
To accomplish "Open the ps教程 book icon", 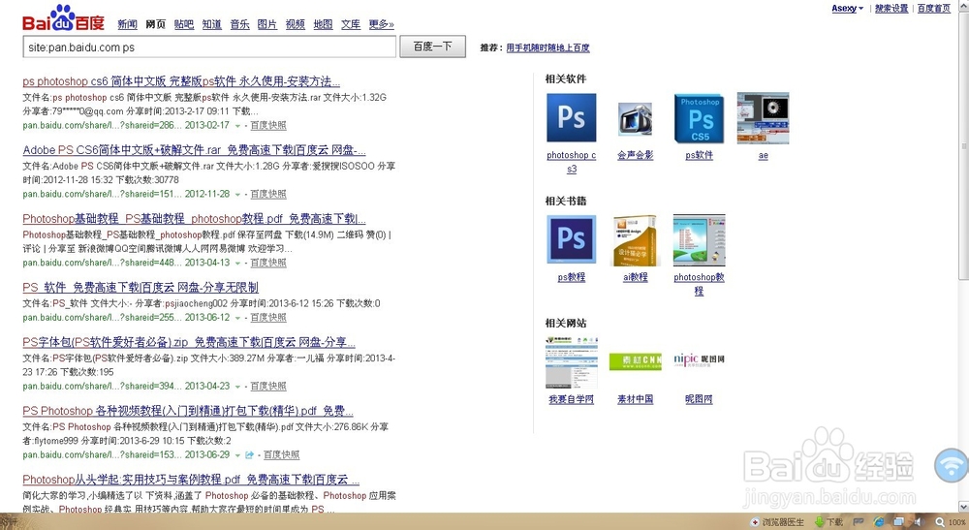I will pyautogui.click(x=571, y=239).
